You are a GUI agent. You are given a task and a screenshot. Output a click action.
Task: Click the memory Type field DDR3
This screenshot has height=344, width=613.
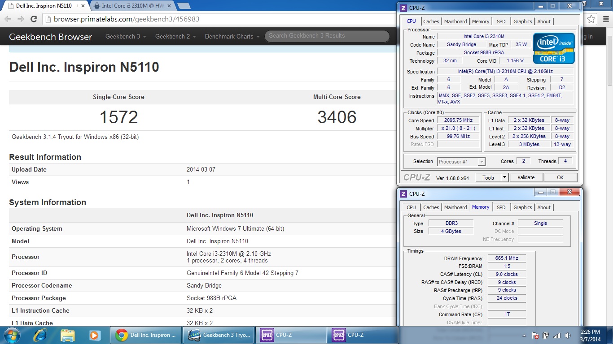(451, 224)
